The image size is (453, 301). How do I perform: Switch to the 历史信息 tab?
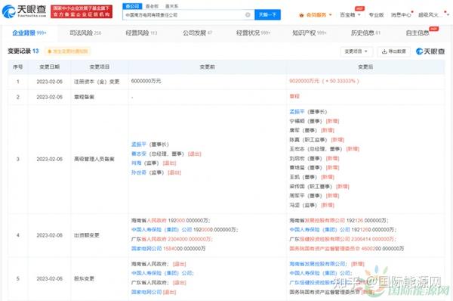coord(365,33)
